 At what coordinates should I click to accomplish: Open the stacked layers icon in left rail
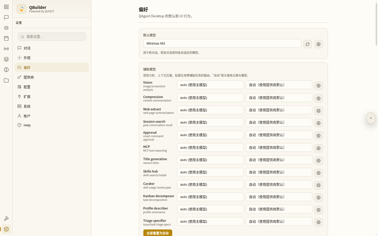click(6, 59)
